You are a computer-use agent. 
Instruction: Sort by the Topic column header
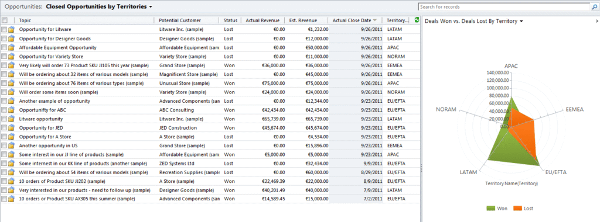coord(25,20)
